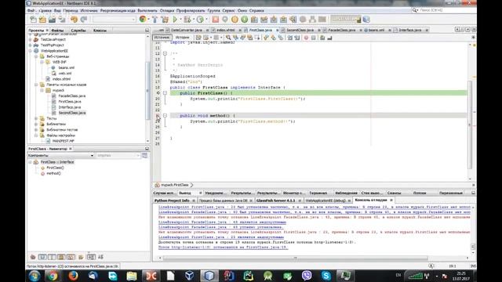Viewport: 502px width, 282px height.
Task: Click the last console link about FirstClass.java:19
Action: pyautogui.click(x=223, y=248)
